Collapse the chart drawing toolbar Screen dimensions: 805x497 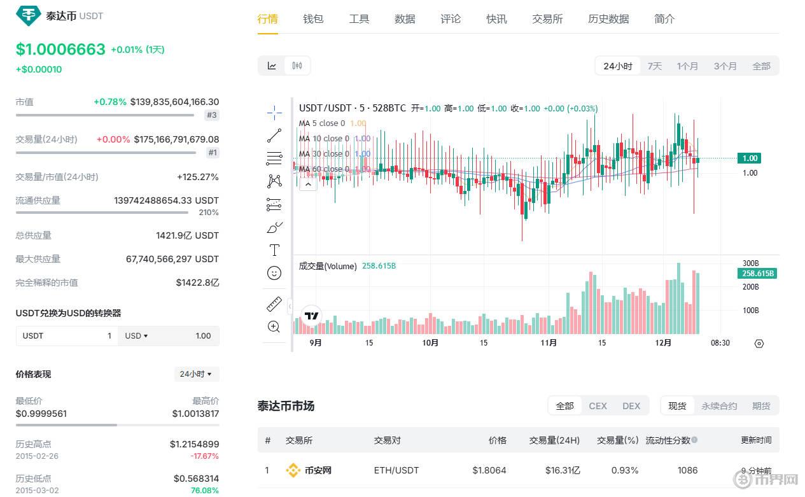click(x=290, y=306)
